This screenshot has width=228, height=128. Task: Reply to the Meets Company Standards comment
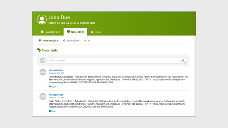pyautogui.click(x=53, y=87)
